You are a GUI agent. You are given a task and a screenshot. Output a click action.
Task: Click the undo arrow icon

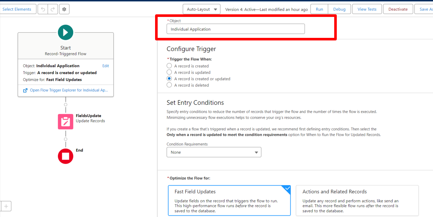[43, 9]
